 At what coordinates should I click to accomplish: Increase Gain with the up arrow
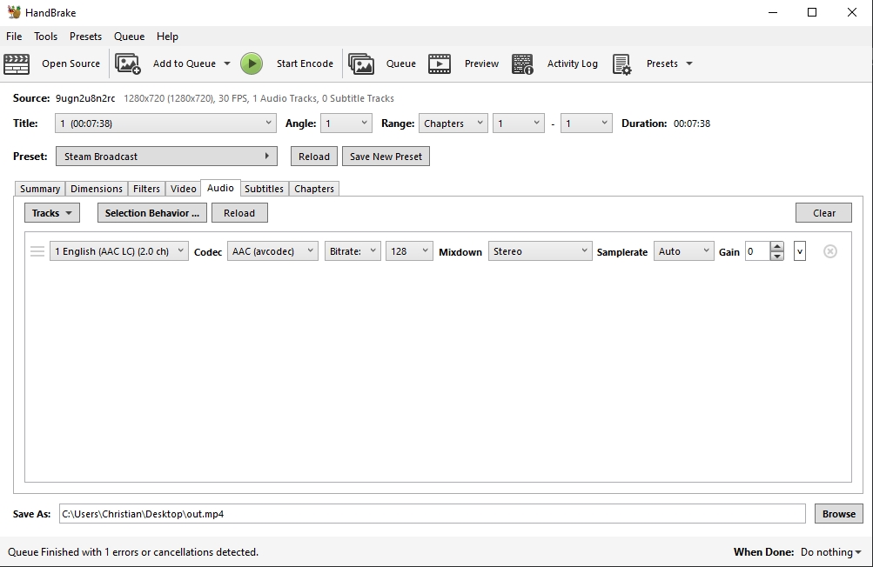pos(777,246)
